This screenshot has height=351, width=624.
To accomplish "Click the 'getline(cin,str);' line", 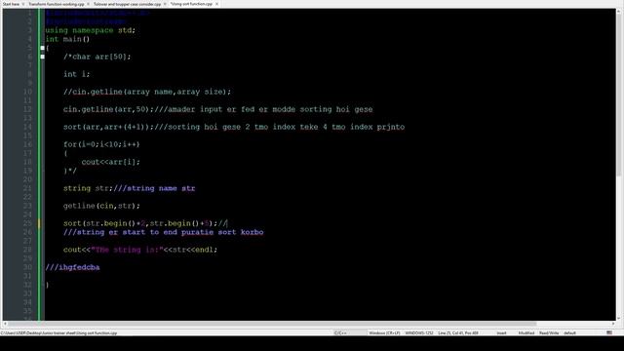I will click(x=101, y=206).
